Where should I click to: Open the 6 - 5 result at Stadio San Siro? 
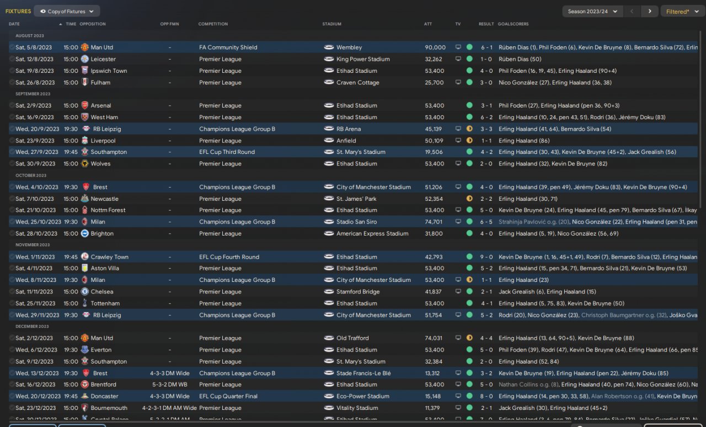click(486, 222)
